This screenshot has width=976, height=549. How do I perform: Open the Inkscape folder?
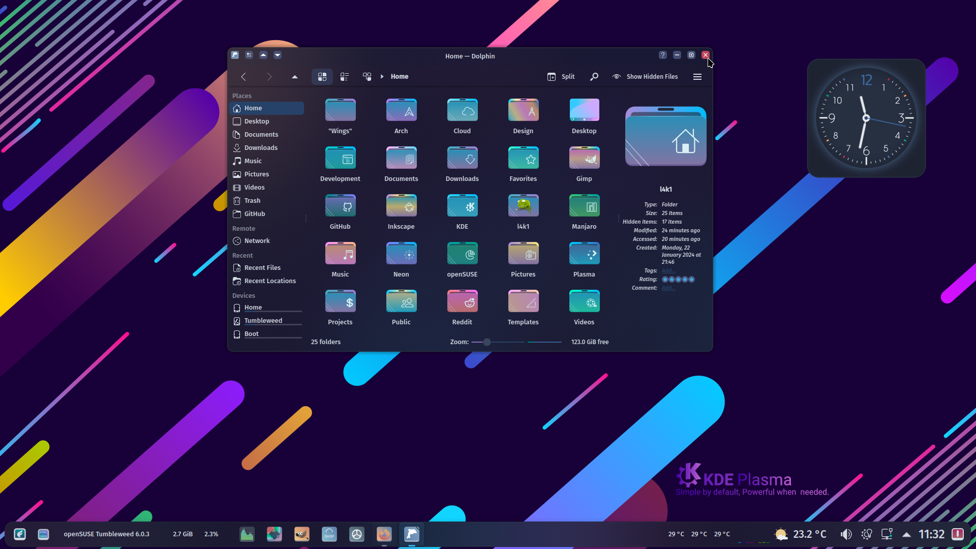(x=401, y=212)
